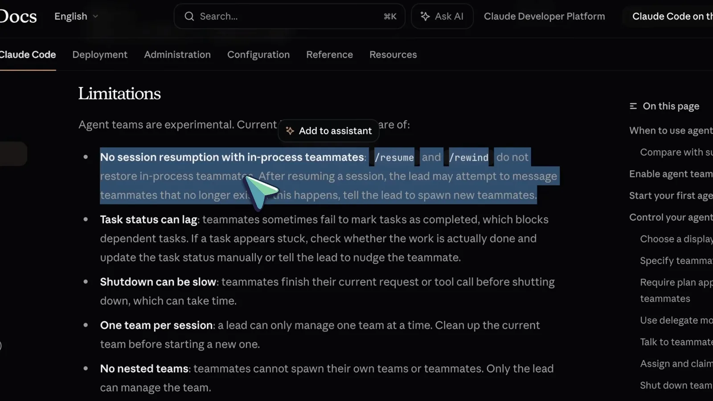This screenshot has height=401, width=713.
Task: Click the Limitations heading
Action: point(119,94)
